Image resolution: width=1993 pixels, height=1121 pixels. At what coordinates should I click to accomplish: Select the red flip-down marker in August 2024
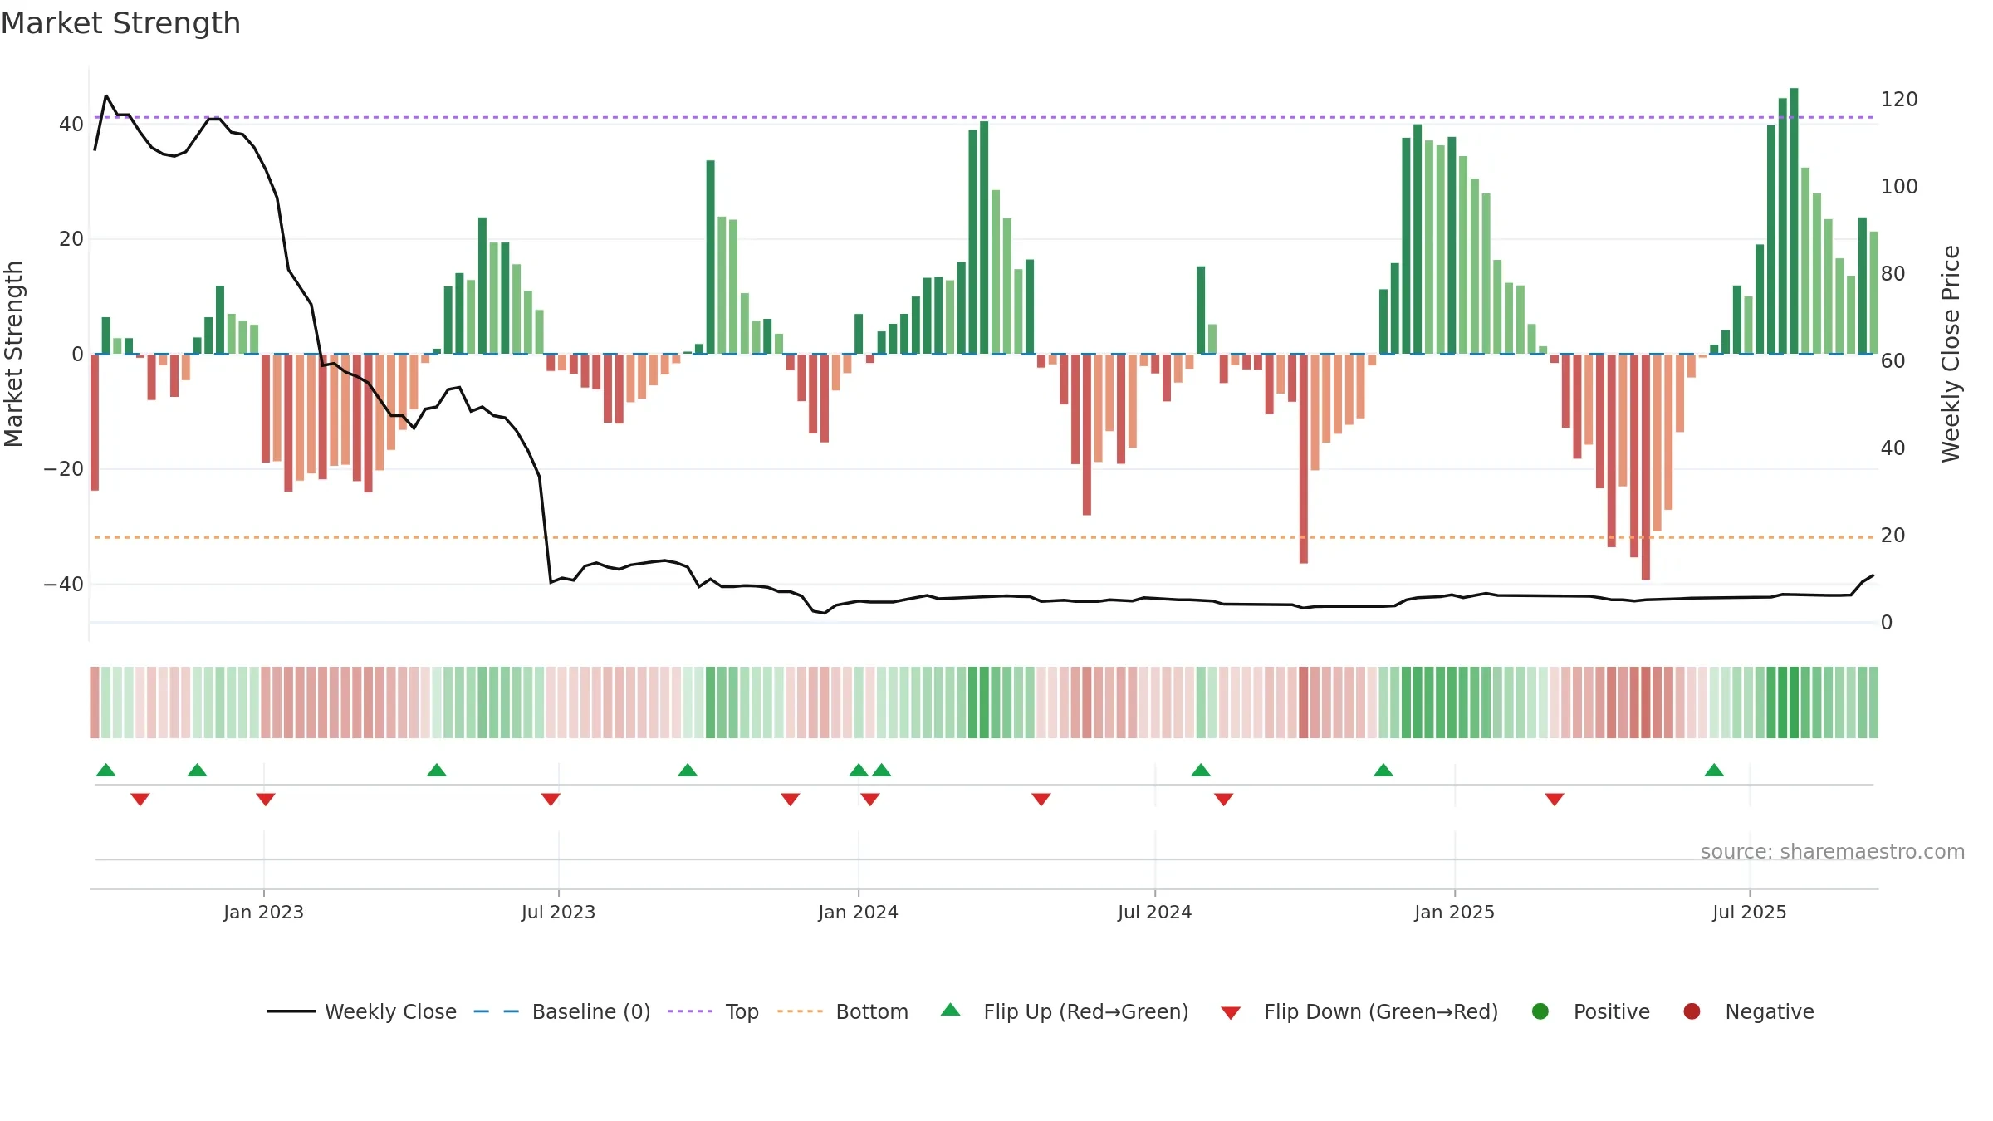click(1224, 800)
